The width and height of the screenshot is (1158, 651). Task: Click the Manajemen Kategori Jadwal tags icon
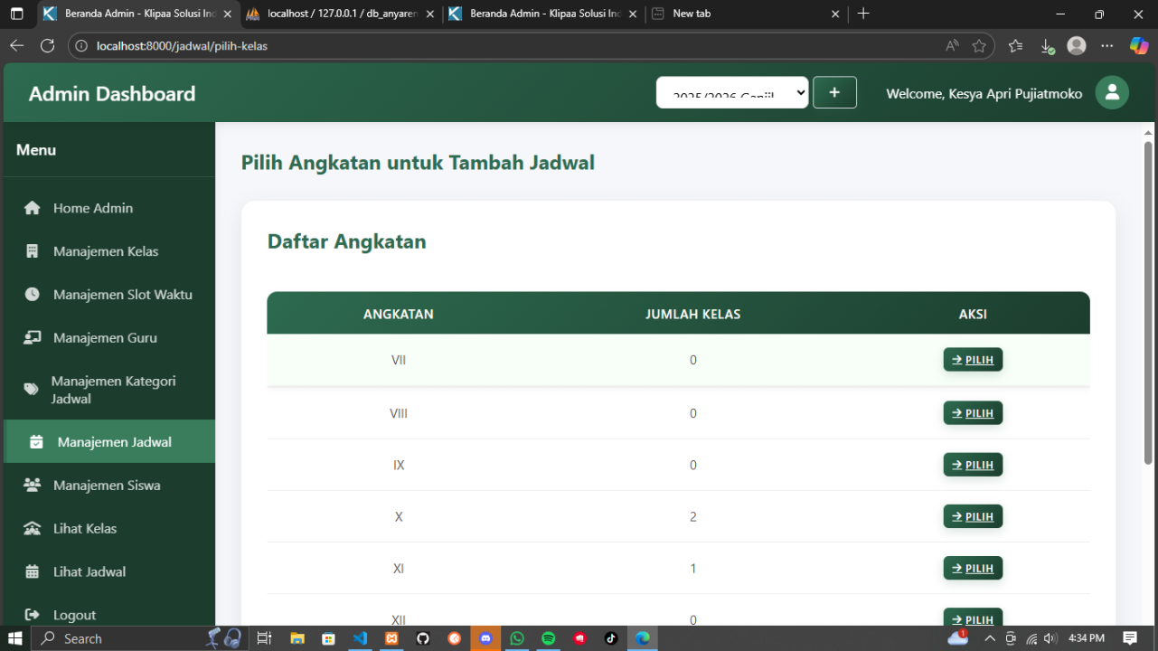[x=32, y=390]
